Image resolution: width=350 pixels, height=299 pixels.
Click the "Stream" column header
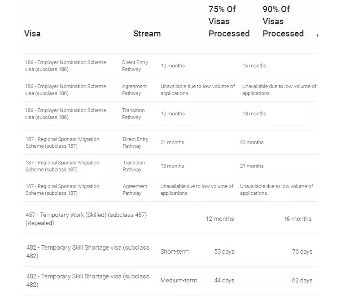[147, 34]
